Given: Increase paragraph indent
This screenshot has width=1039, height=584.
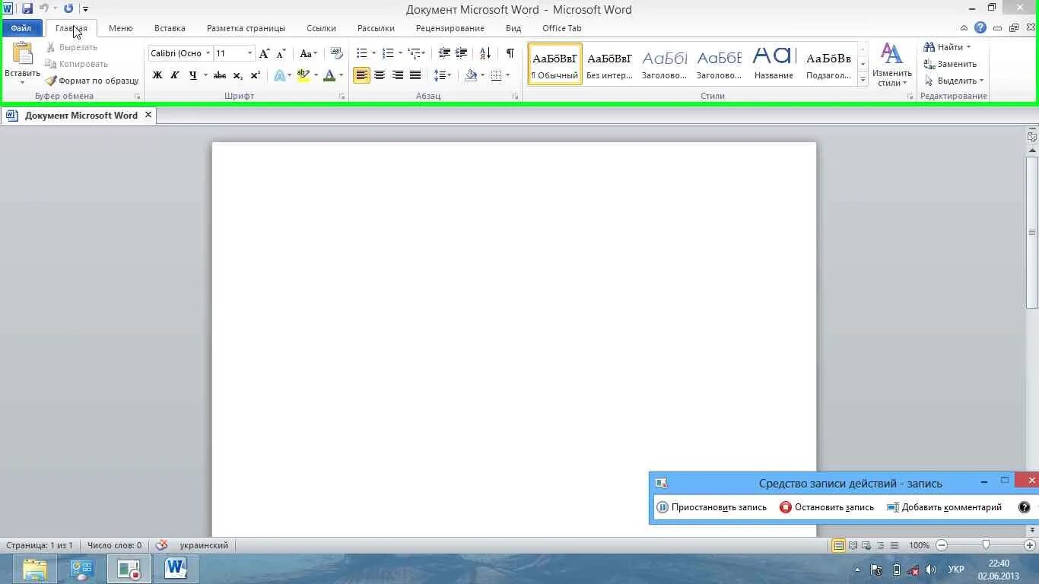Looking at the screenshot, I should (x=461, y=53).
